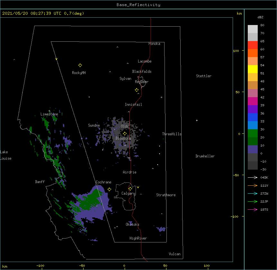This screenshot has width=277, height=270.
Task: Click the asterisk marker above Limestone
Action: 49,111
